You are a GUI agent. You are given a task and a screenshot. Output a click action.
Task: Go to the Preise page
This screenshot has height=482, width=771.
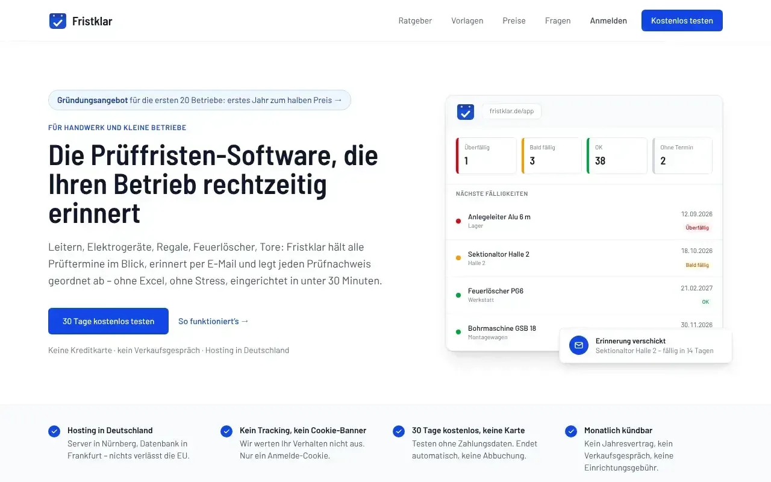[x=514, y=20]
